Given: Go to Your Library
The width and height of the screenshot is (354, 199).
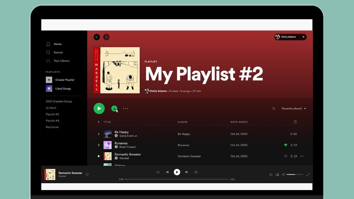Looking at the screenshot, I should point(62,61).
